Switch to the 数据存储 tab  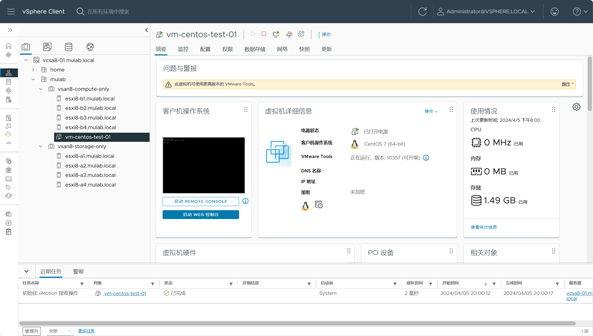coord(255,49)
